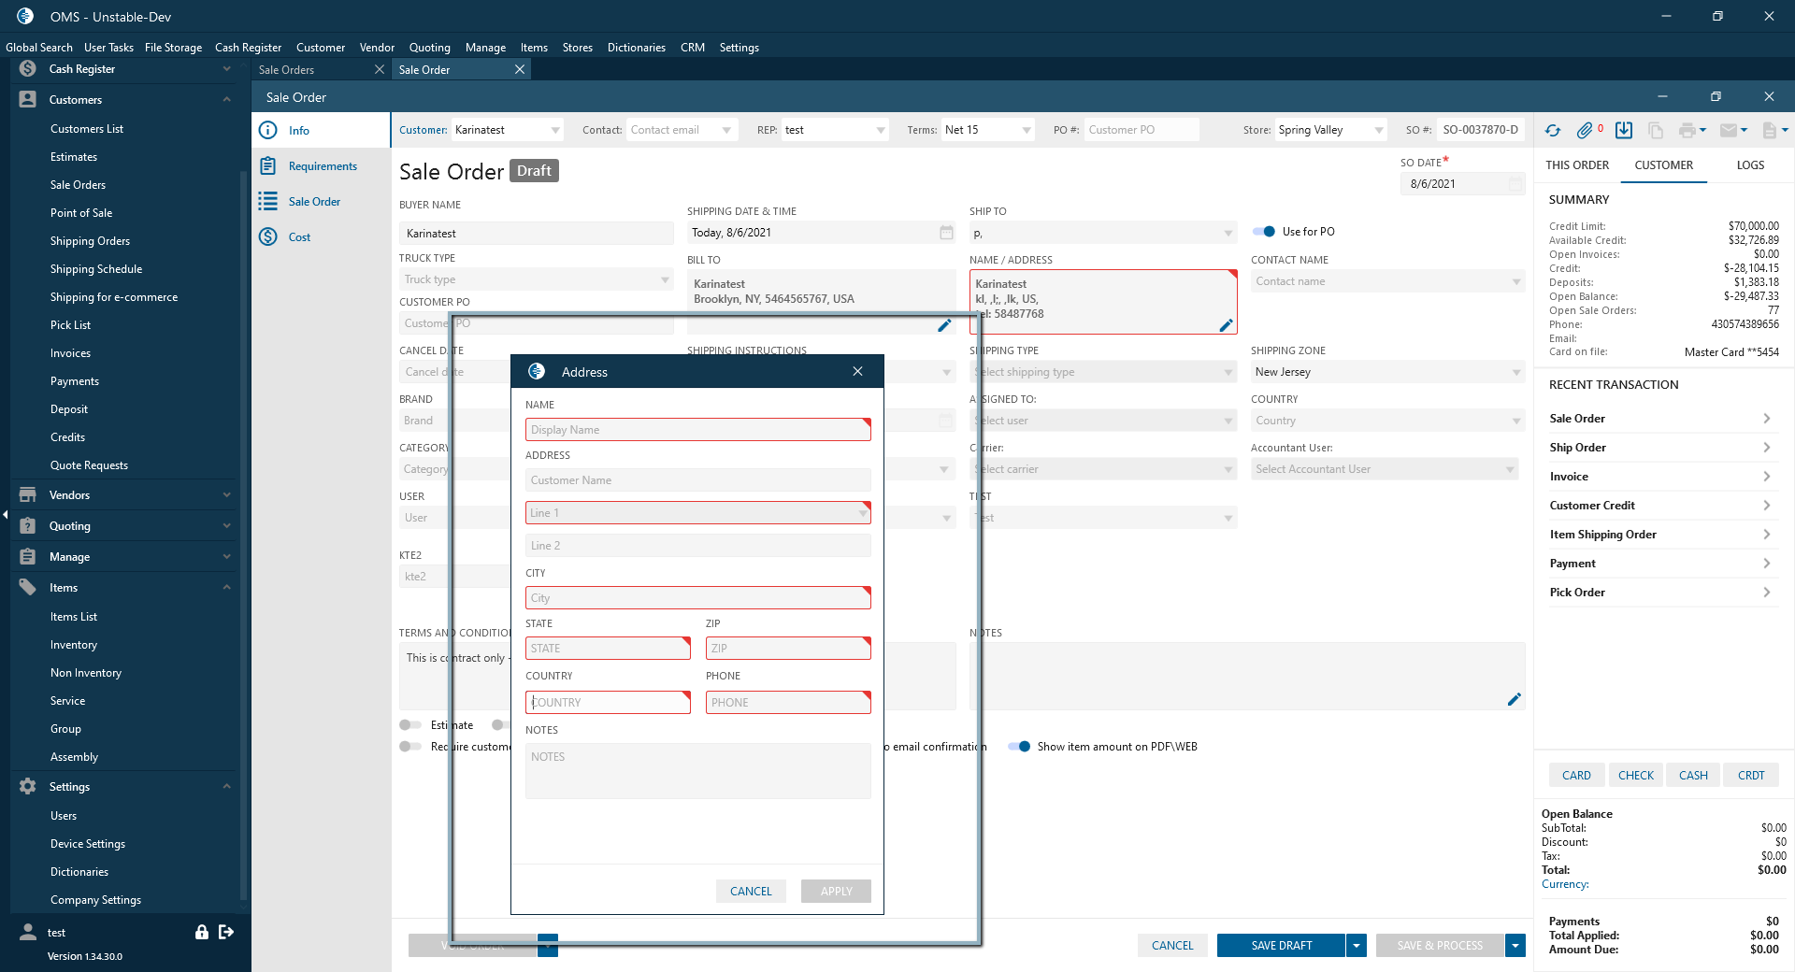Open the Select Accountant User dropdown
Screen dimensions: 1795x972
[x=1510, y=470]
